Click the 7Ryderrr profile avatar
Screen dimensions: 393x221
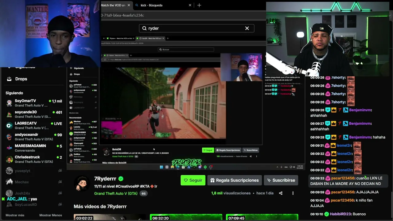click(x=81, y=183)
